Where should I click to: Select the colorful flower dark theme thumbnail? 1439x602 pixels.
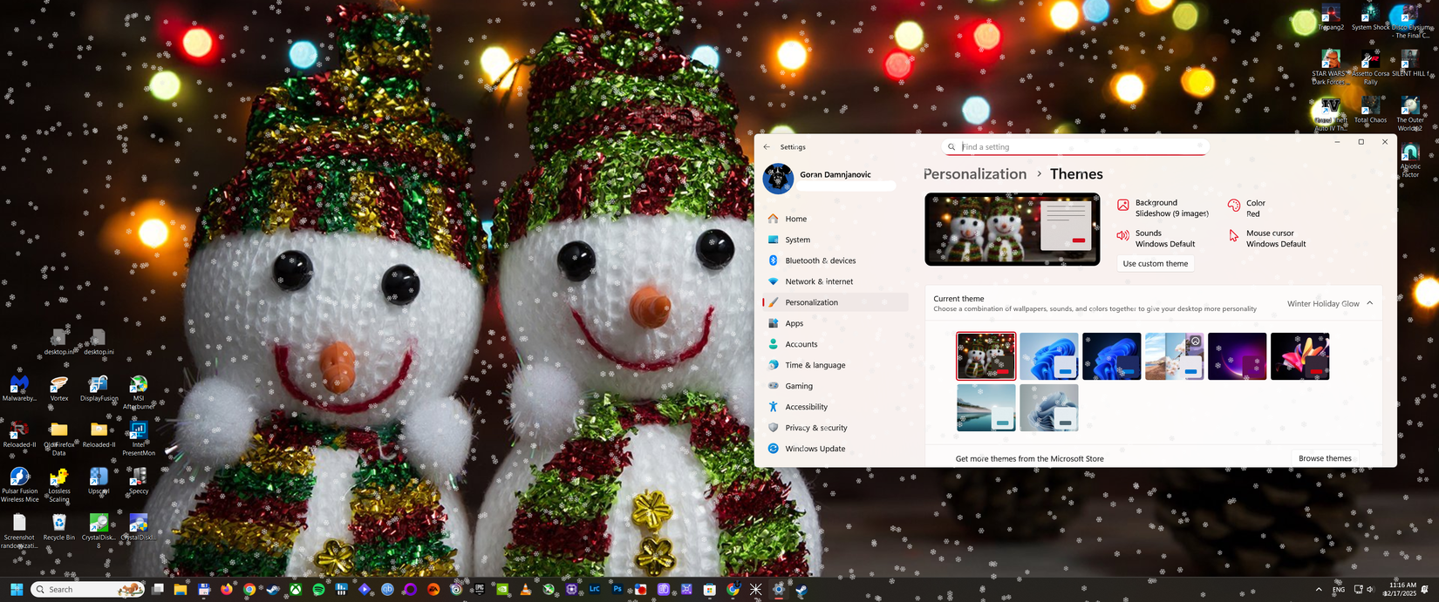pyautogui.click(x=1300, y=356)
